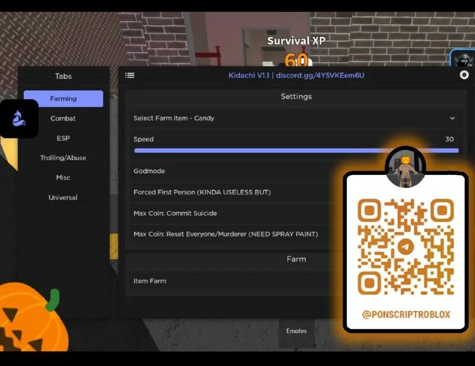This screenshot has width=475, height=366.
Task: Click the gear icon at top right
Action: 464,75
